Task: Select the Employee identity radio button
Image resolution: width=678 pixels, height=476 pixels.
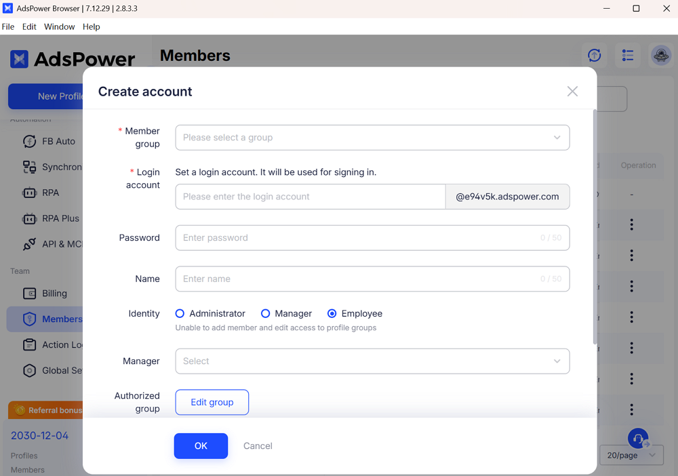Action: 332,313
